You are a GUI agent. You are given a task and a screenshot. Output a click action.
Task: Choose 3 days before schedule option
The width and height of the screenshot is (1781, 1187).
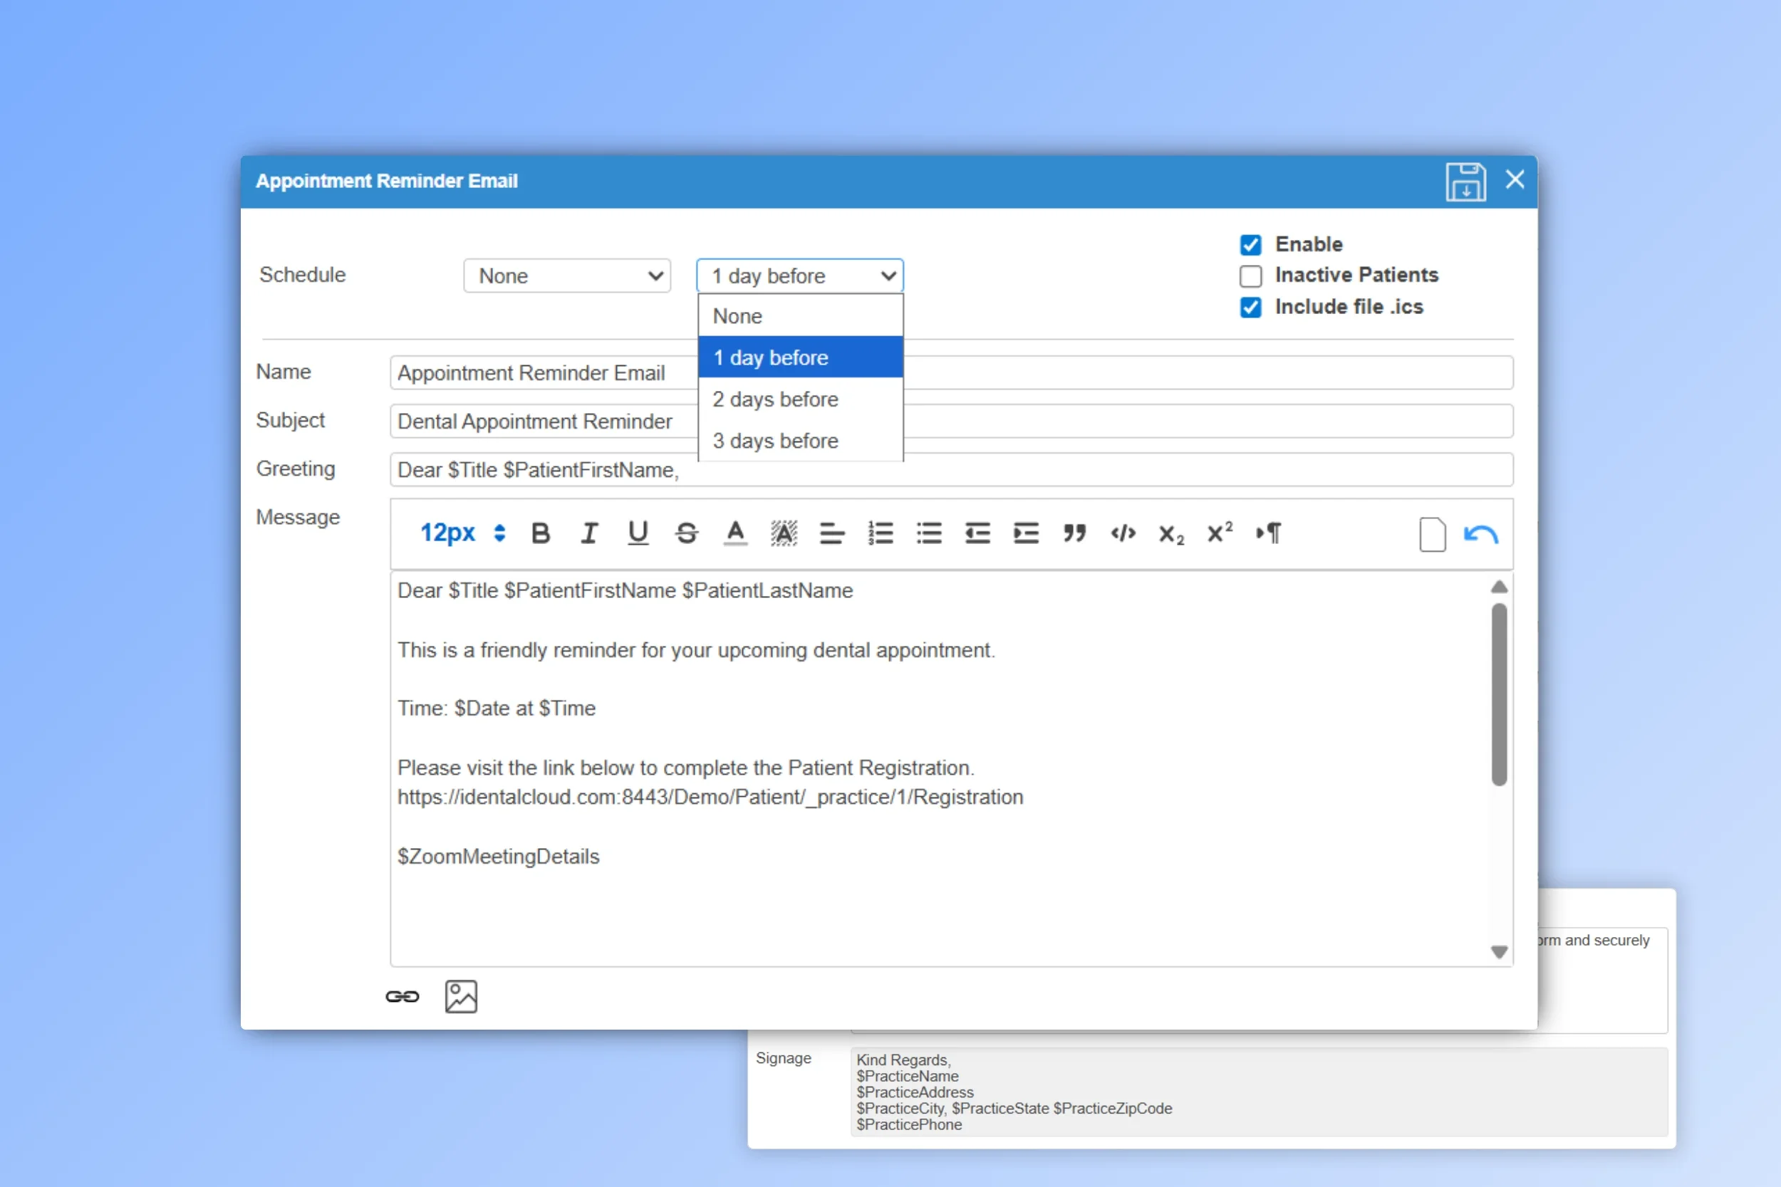point(774,441)
